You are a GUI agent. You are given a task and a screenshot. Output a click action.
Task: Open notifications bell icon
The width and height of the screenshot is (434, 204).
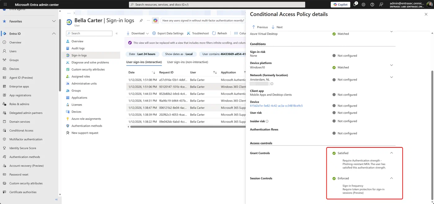point(355,5)
